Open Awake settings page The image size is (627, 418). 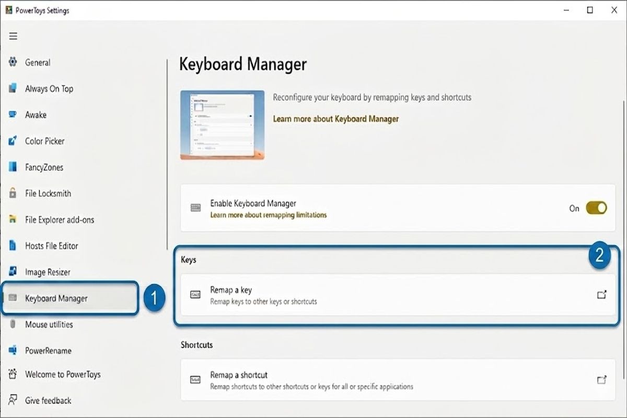pos(36,114)
